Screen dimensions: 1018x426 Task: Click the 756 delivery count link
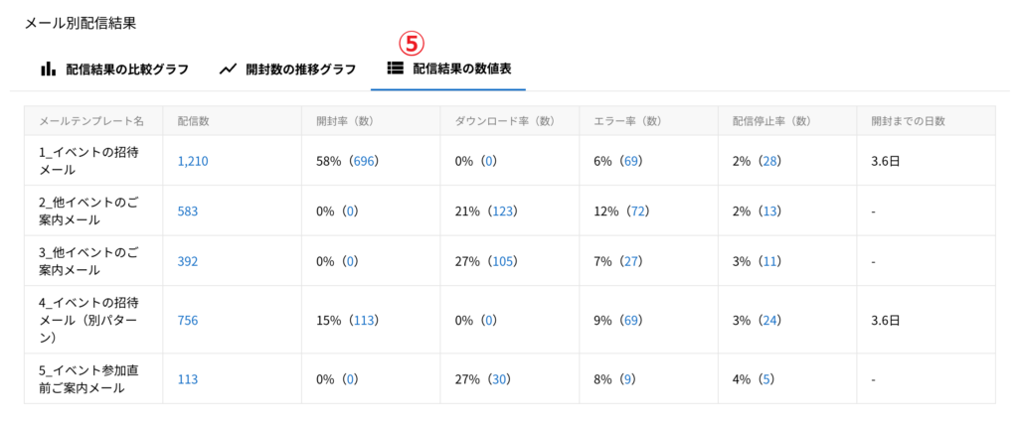click(x=188, y=320)
